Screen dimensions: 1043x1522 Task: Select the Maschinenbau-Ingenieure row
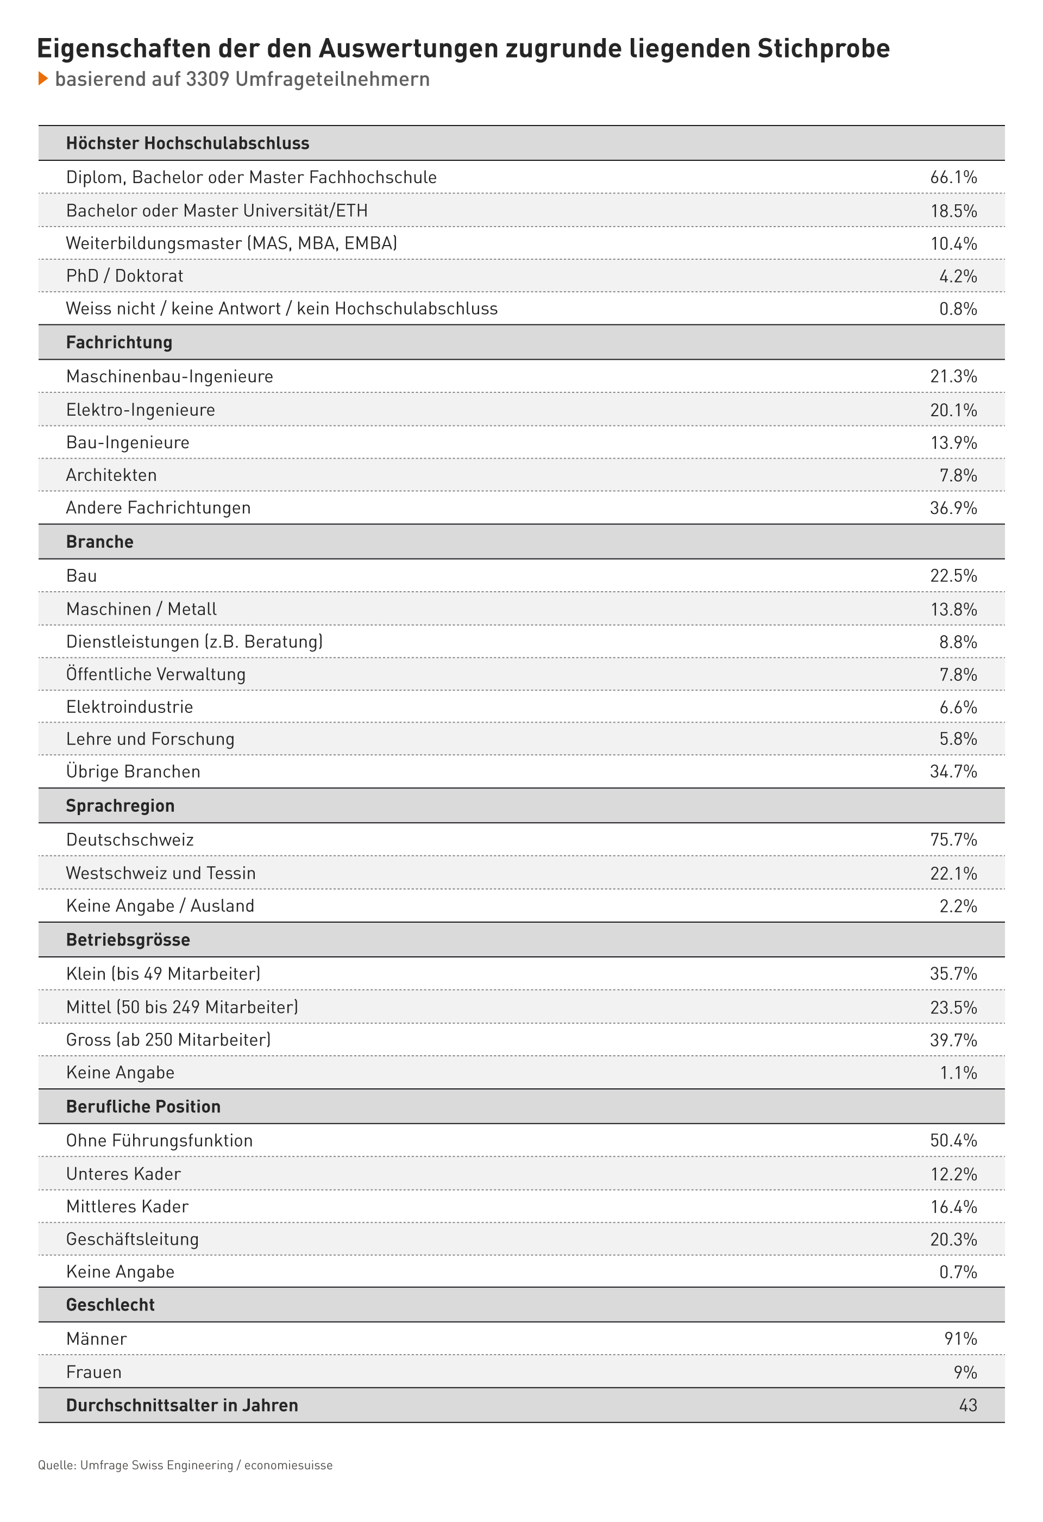coord(521,377)
